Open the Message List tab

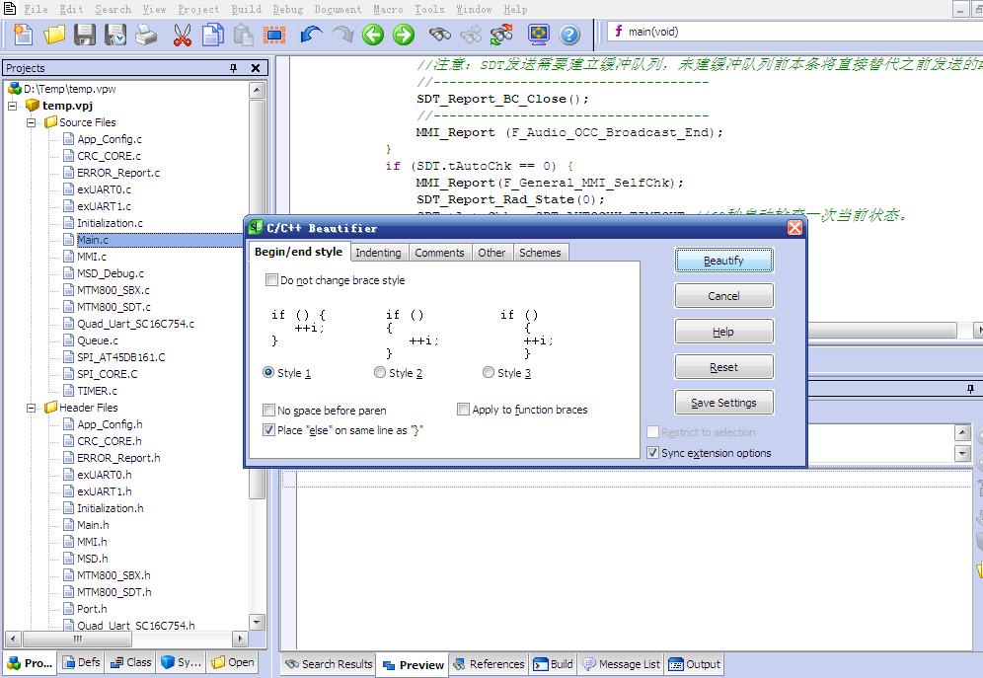[621, 664]
